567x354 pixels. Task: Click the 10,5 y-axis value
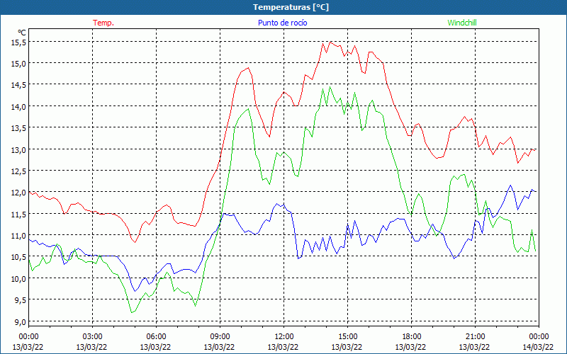tap(19, 257)
